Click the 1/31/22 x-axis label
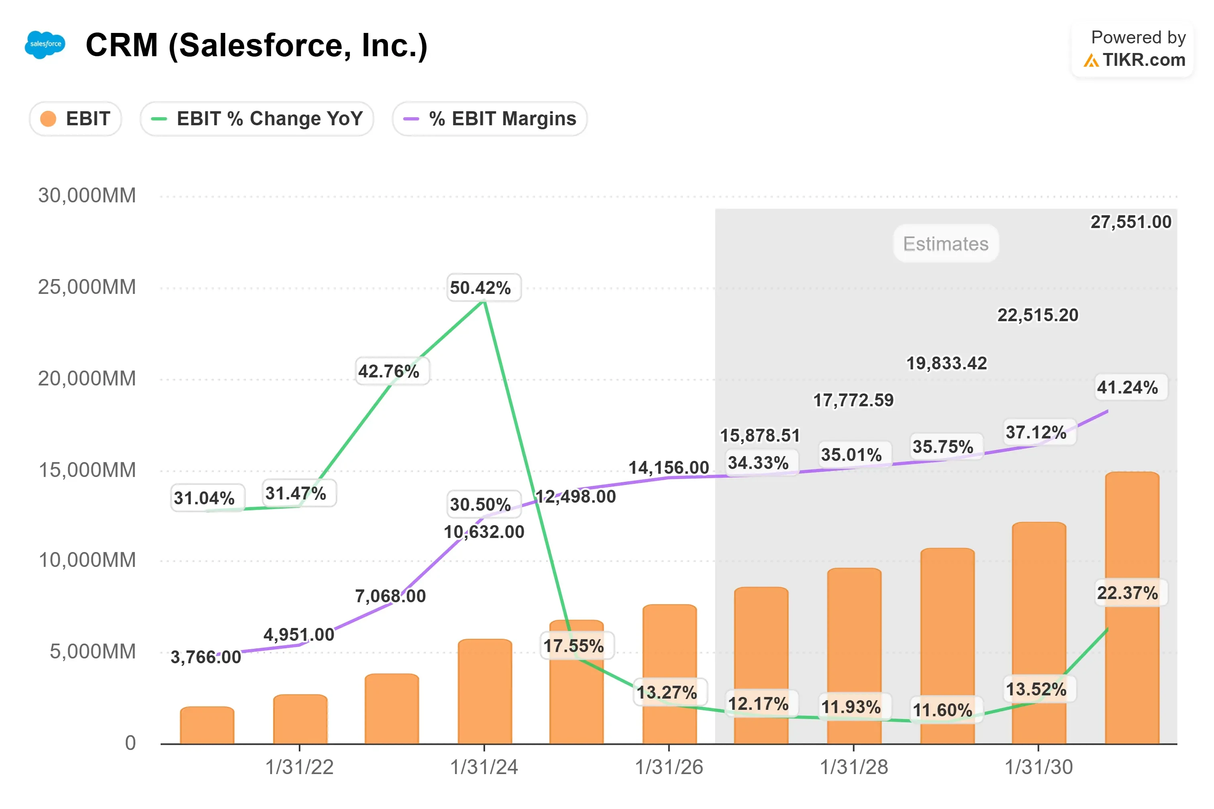 (299, 767)
